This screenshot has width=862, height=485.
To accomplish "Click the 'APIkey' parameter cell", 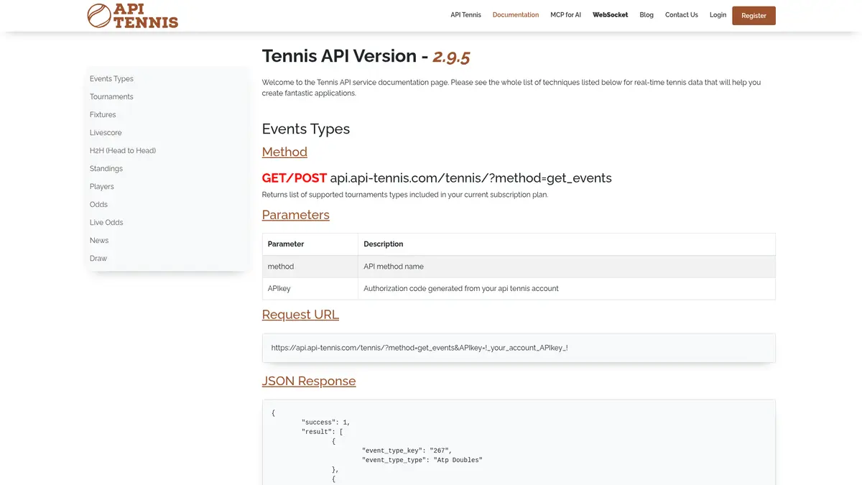I will [x=310, y=288].
